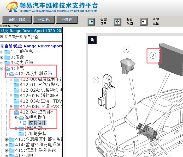Expand the 412-03A:空调 -TDV folder
183x157 pixels.
tap(11, 101)
